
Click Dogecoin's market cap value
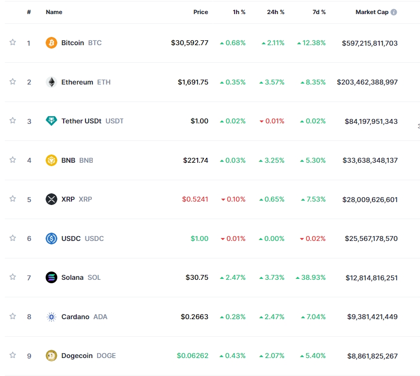[372, 356]
